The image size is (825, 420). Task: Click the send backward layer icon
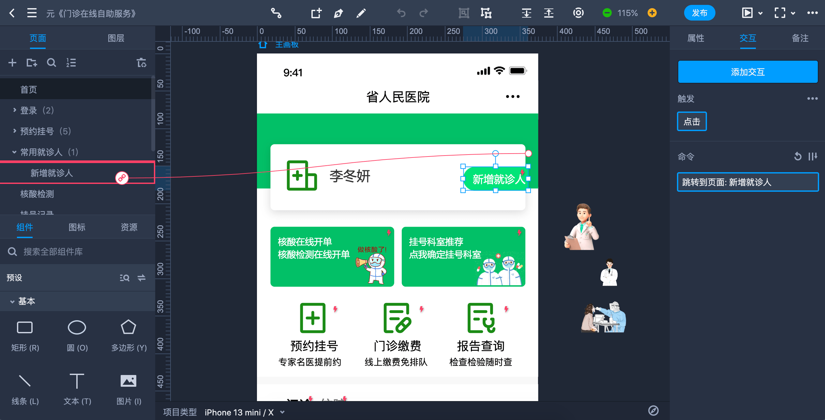click(x=526, y=13)
